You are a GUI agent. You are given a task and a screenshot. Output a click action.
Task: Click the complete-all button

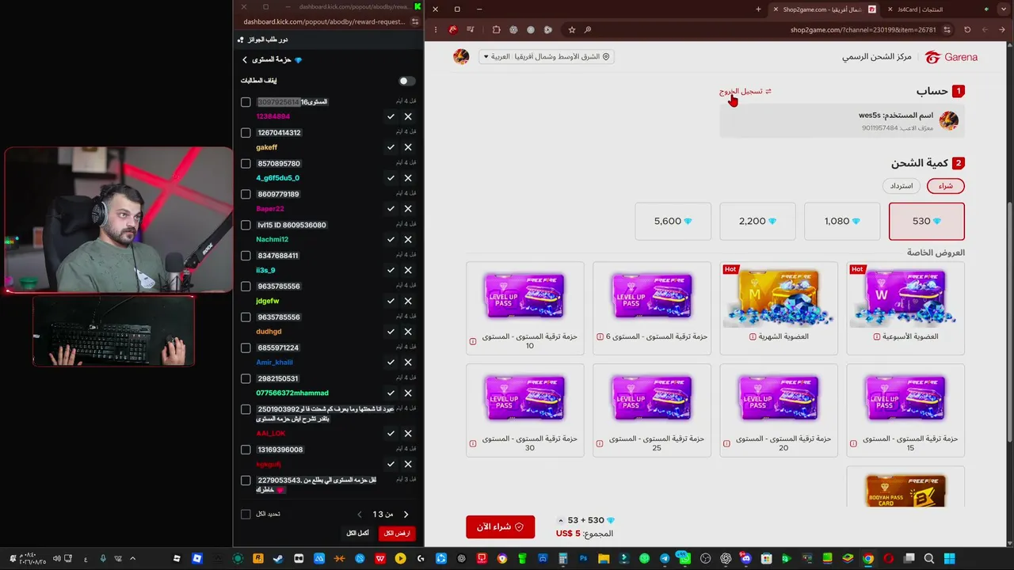pyautogui.click(x=358, y=534)
